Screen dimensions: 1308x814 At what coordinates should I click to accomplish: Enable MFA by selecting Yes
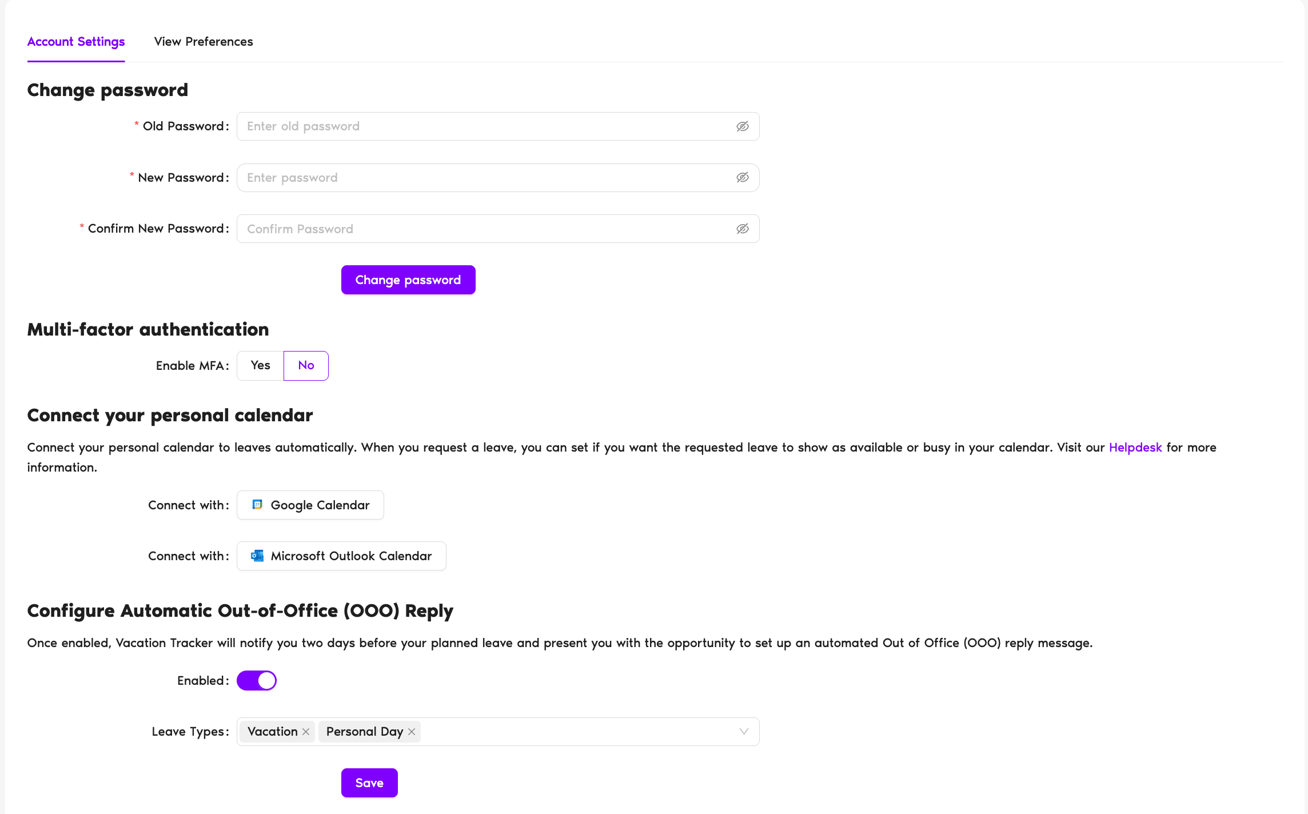pyautogui.click(x=260, y=365)
